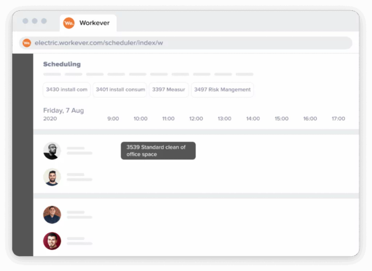Click the 12:00 time column header
Screen dimensions: 372x271
196,118
